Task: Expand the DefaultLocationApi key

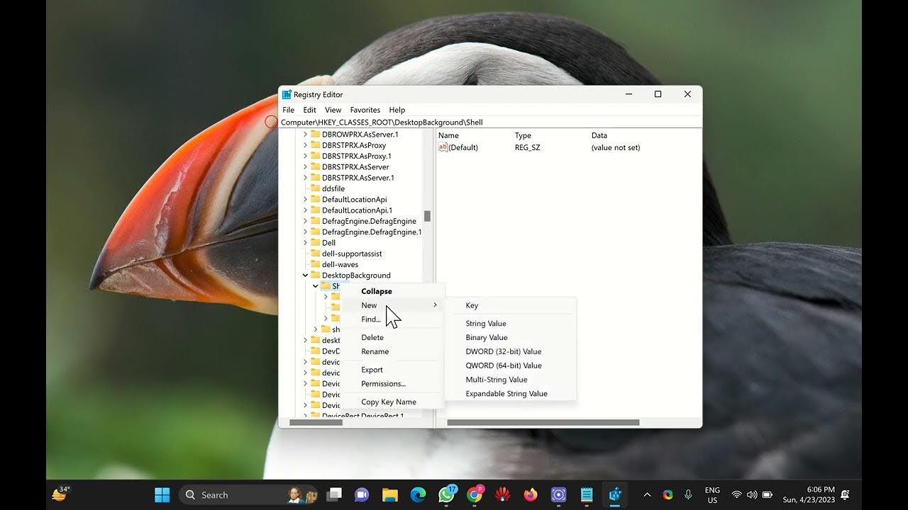Action: [x=306, y=199]
